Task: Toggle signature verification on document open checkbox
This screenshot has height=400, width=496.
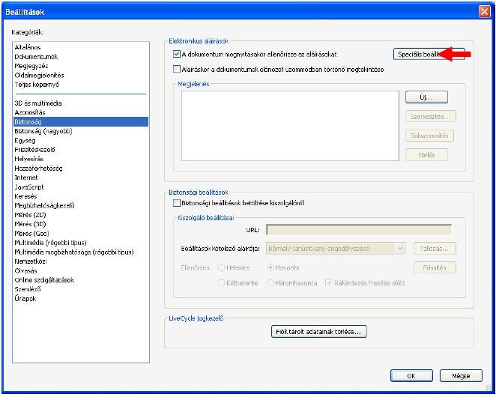Action: click(x=177, y=54)
